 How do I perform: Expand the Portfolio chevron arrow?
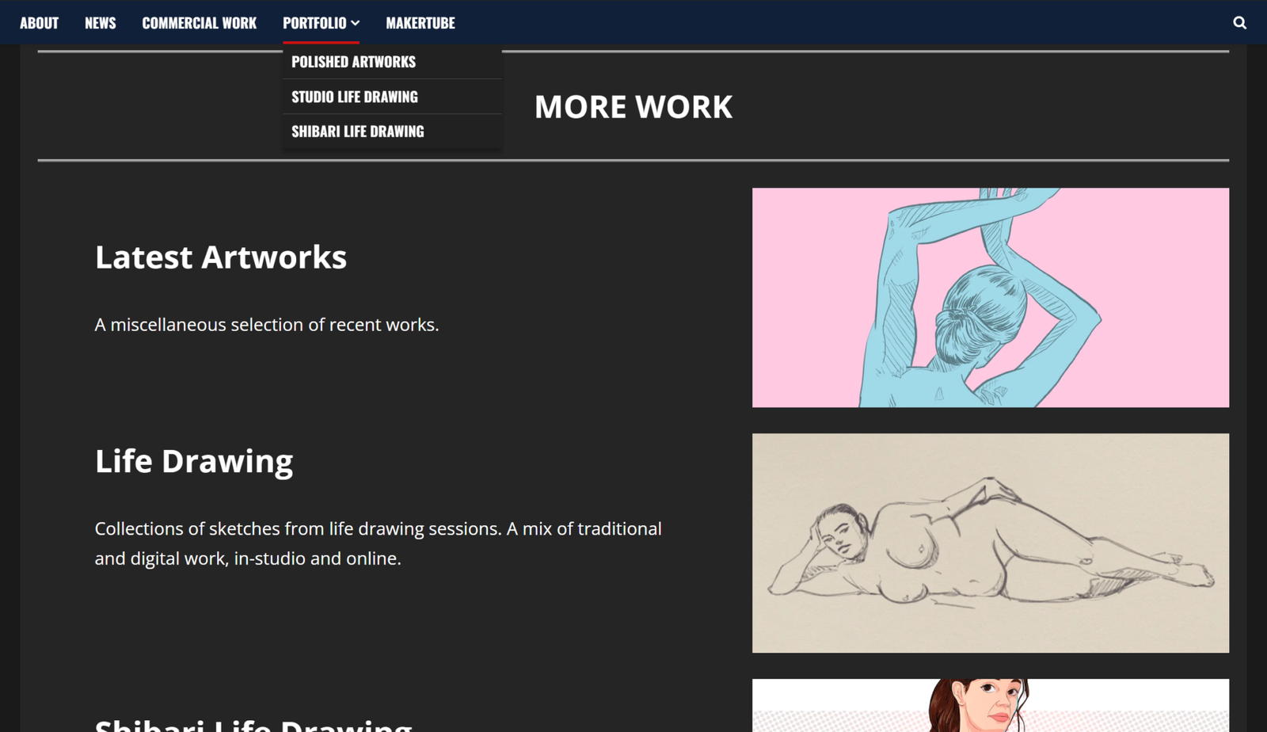356,23
